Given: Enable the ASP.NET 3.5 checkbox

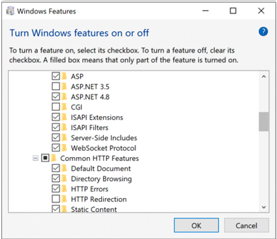Looking at the screenshot, I should (x=56, y=86).
